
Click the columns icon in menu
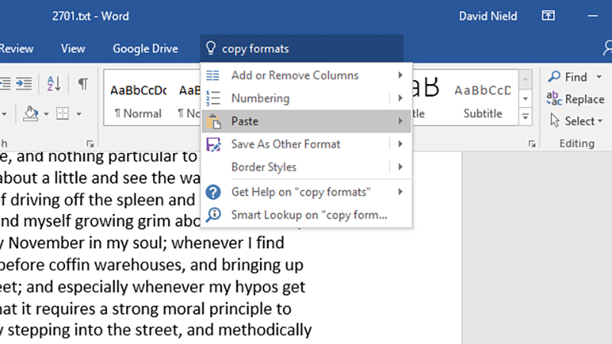click(x=213, y=75)
